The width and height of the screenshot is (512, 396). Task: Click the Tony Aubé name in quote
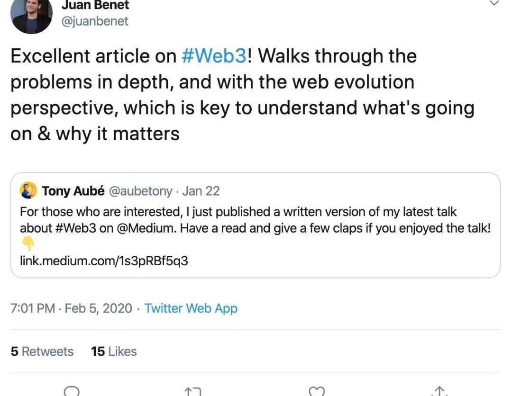[73, 191]
